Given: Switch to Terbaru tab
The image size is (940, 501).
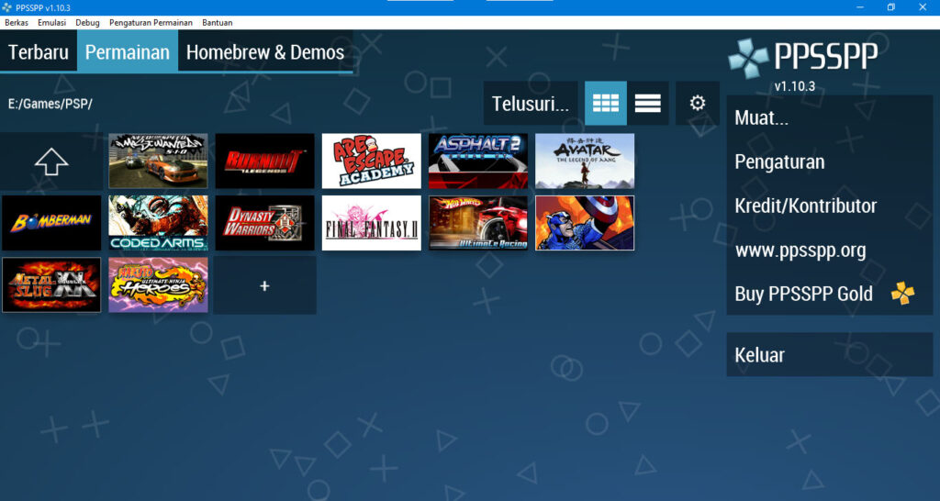Looking at the screenshot, I should [x=39, y=51].
